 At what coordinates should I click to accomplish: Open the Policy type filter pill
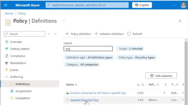click(x=137, y=57)
